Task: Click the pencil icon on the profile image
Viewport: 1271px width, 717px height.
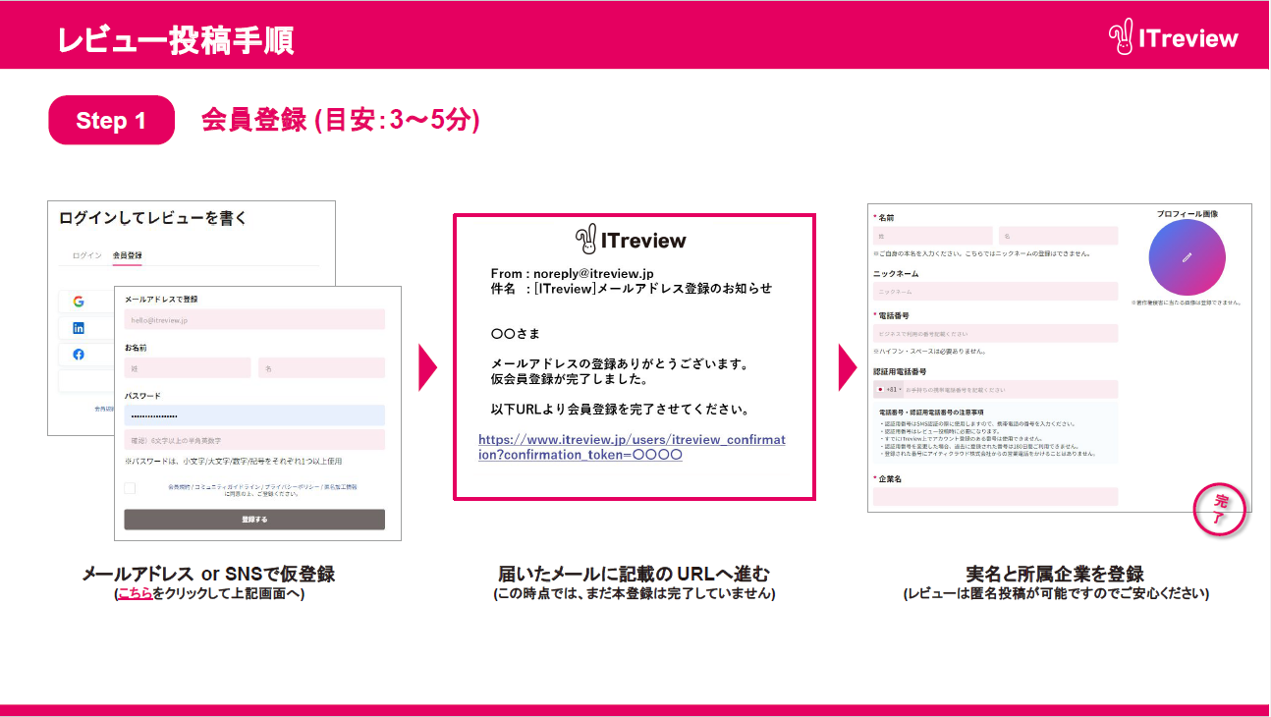Action: [x=1188, y=257]
